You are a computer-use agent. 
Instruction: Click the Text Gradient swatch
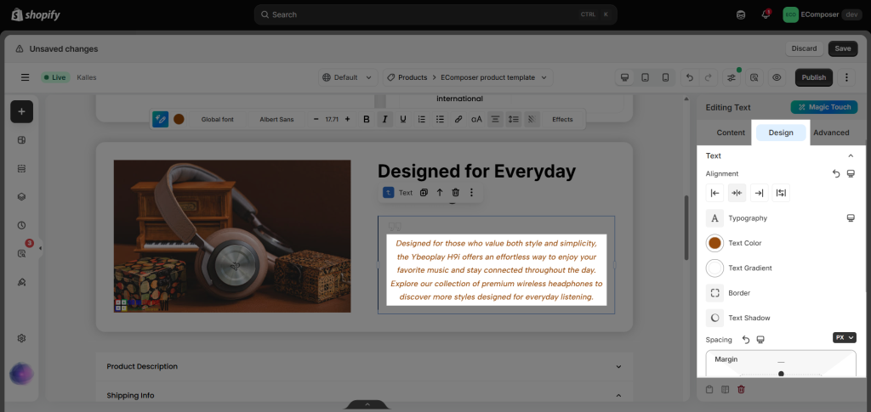[714, 268]
